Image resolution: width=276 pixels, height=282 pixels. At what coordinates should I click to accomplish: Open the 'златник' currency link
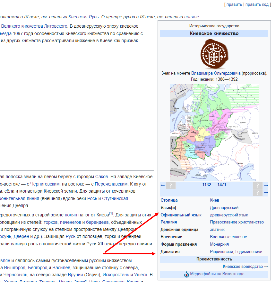[x=217, y=230]
